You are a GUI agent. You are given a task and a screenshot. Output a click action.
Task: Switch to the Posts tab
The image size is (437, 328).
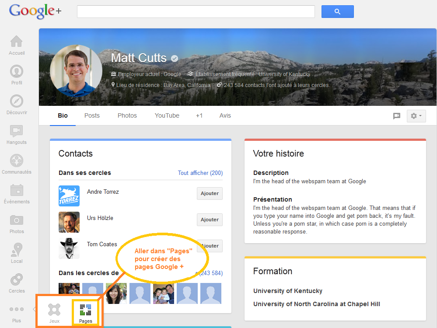tap(92, 115)
